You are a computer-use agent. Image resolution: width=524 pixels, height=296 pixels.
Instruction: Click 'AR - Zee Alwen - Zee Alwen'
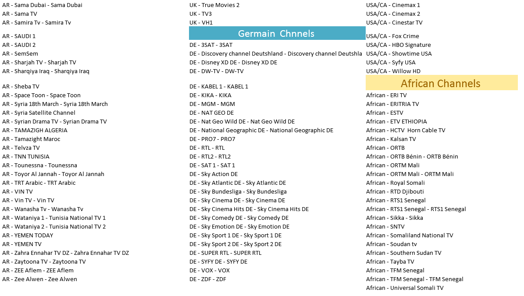pos(40,279)
